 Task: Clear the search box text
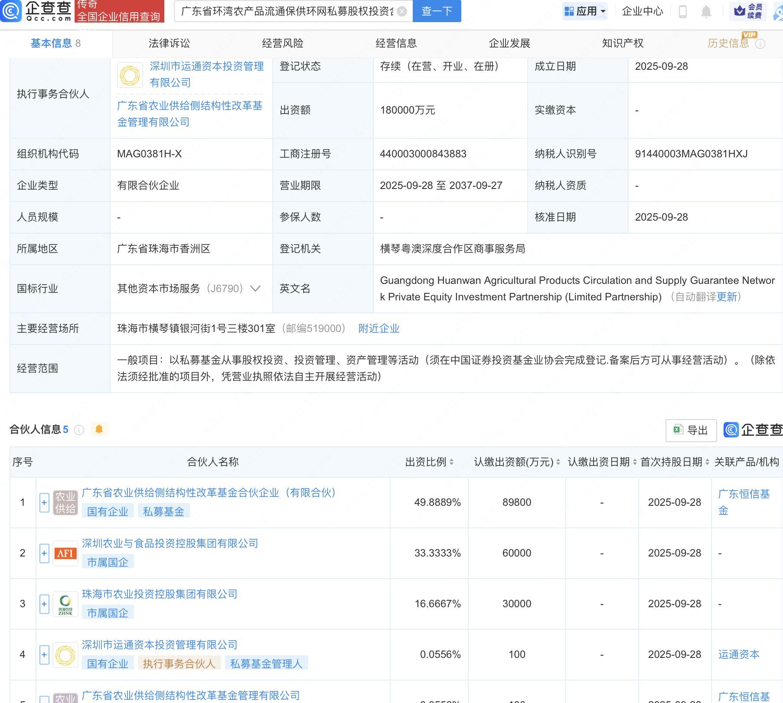point(402,11)
